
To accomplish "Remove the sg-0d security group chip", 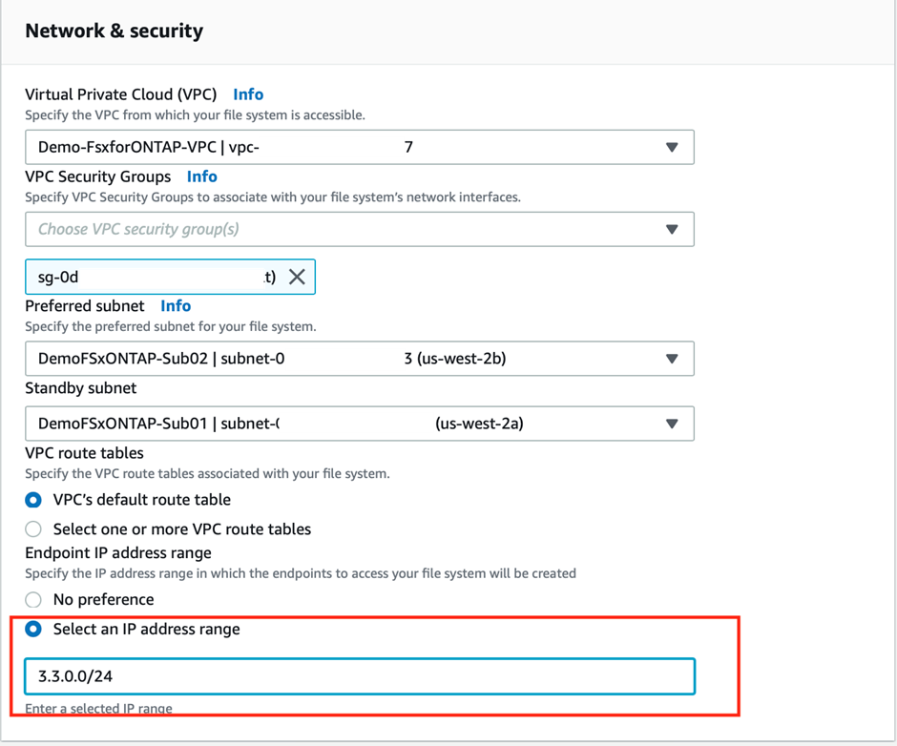I will coord(297,277).
